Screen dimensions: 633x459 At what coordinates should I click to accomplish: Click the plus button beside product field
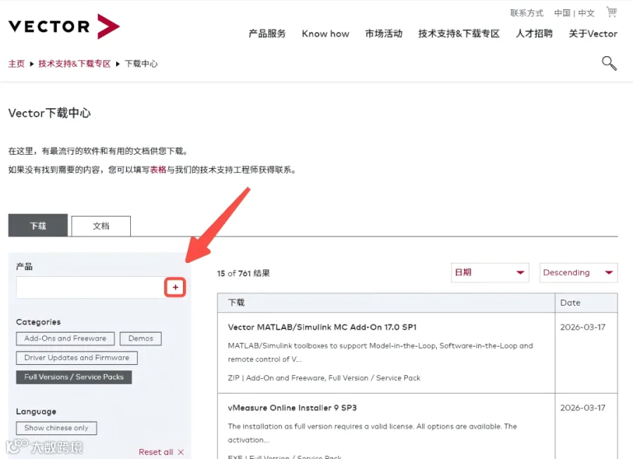[175, 287]
